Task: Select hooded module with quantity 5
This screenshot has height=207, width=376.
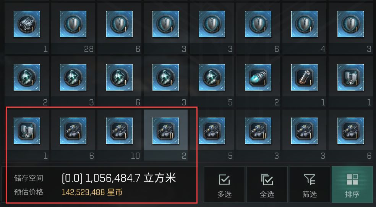Action: [x=212, y=82]
